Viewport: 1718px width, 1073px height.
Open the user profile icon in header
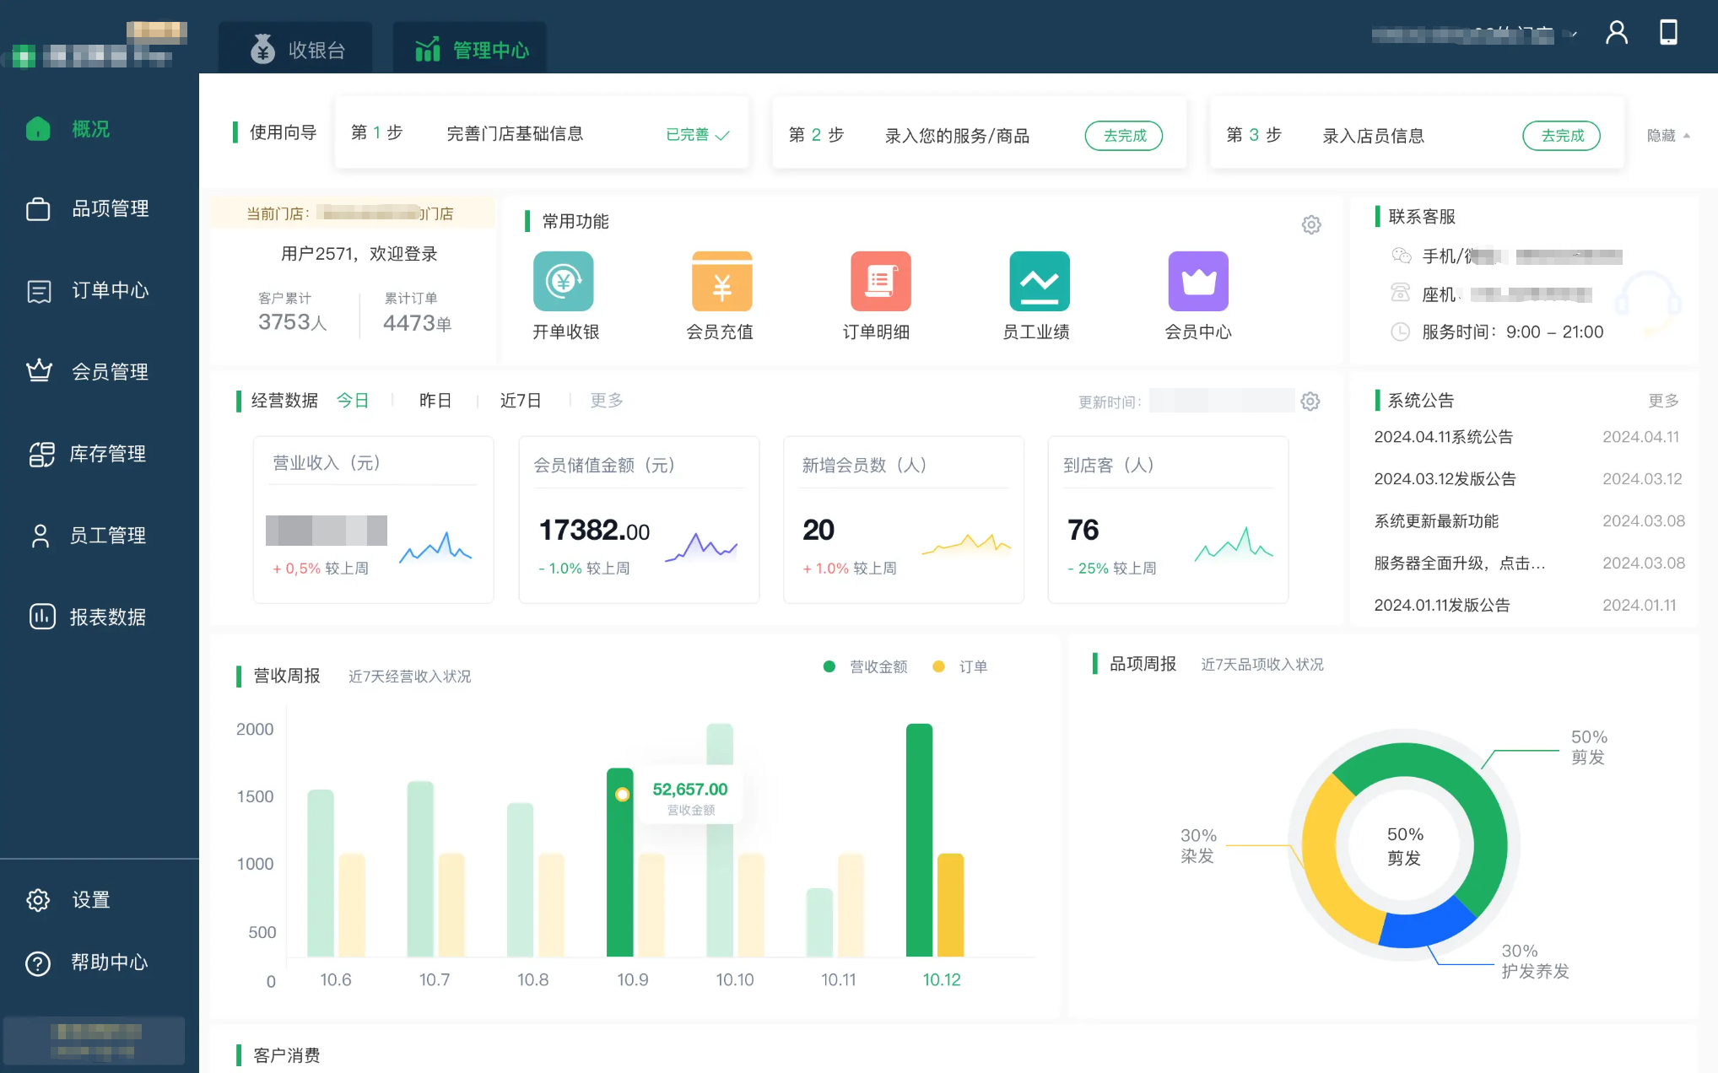pyautogui.click(x=1616, y=33)
